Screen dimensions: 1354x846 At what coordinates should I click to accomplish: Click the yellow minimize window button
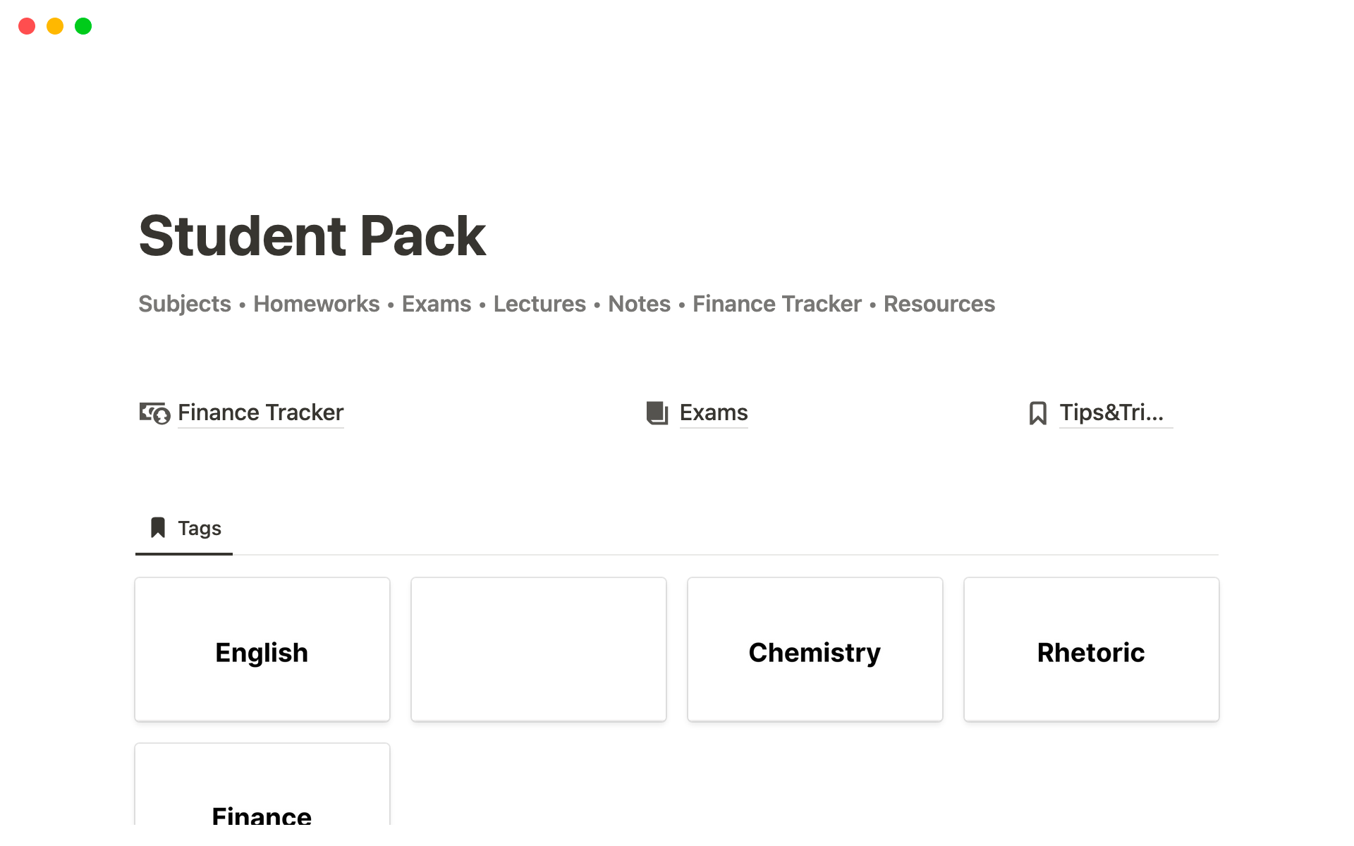55,26
